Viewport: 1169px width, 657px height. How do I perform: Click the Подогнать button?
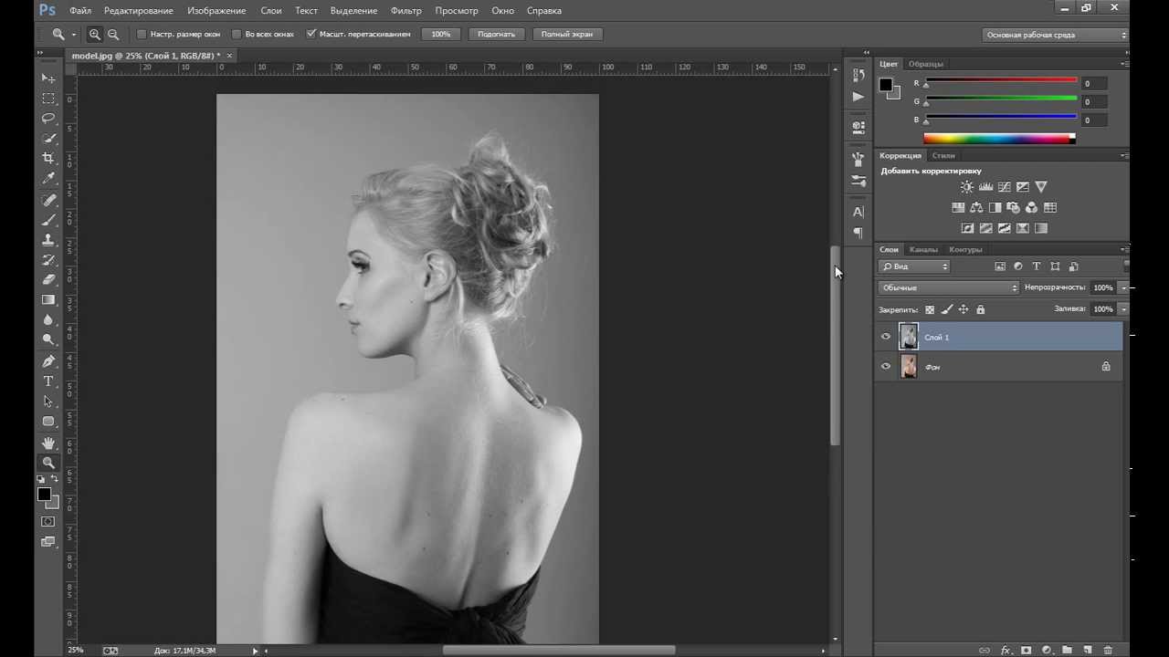[497, 34]
